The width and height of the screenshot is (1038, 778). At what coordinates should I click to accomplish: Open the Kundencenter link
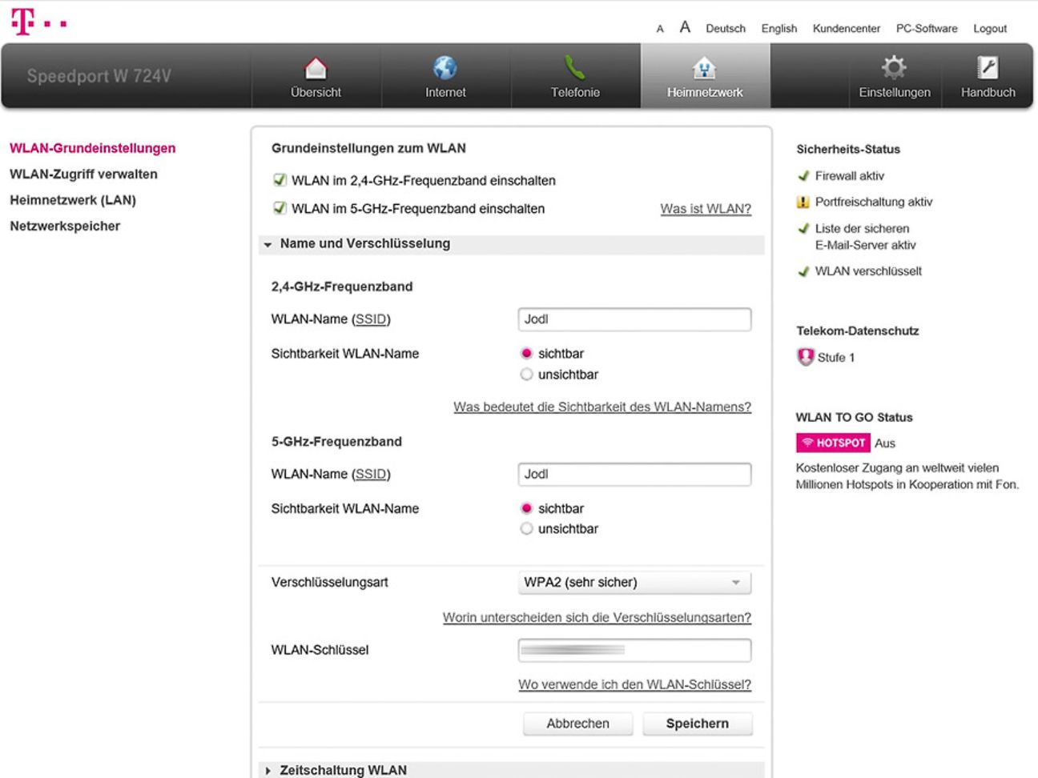point(847,29)
